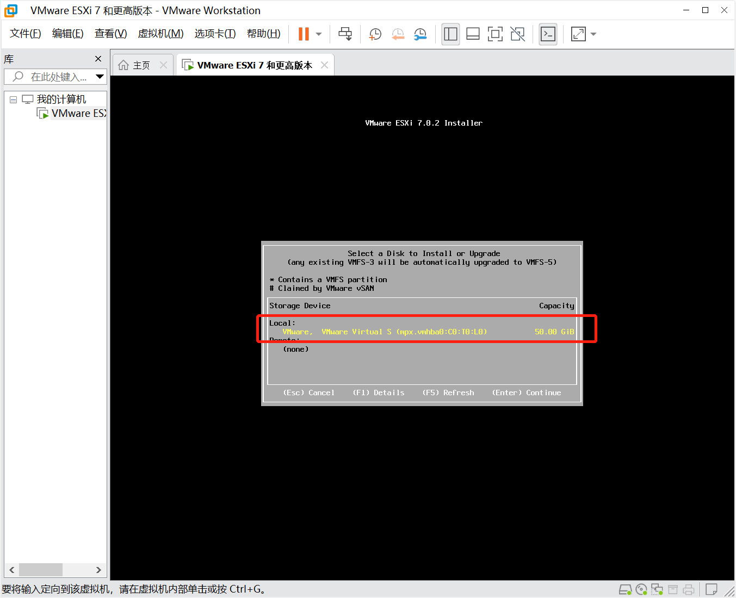Open the 查看(V) menu
Image resolution: width=736 pixels, height=598 pixels.
(x=111, y=34)
